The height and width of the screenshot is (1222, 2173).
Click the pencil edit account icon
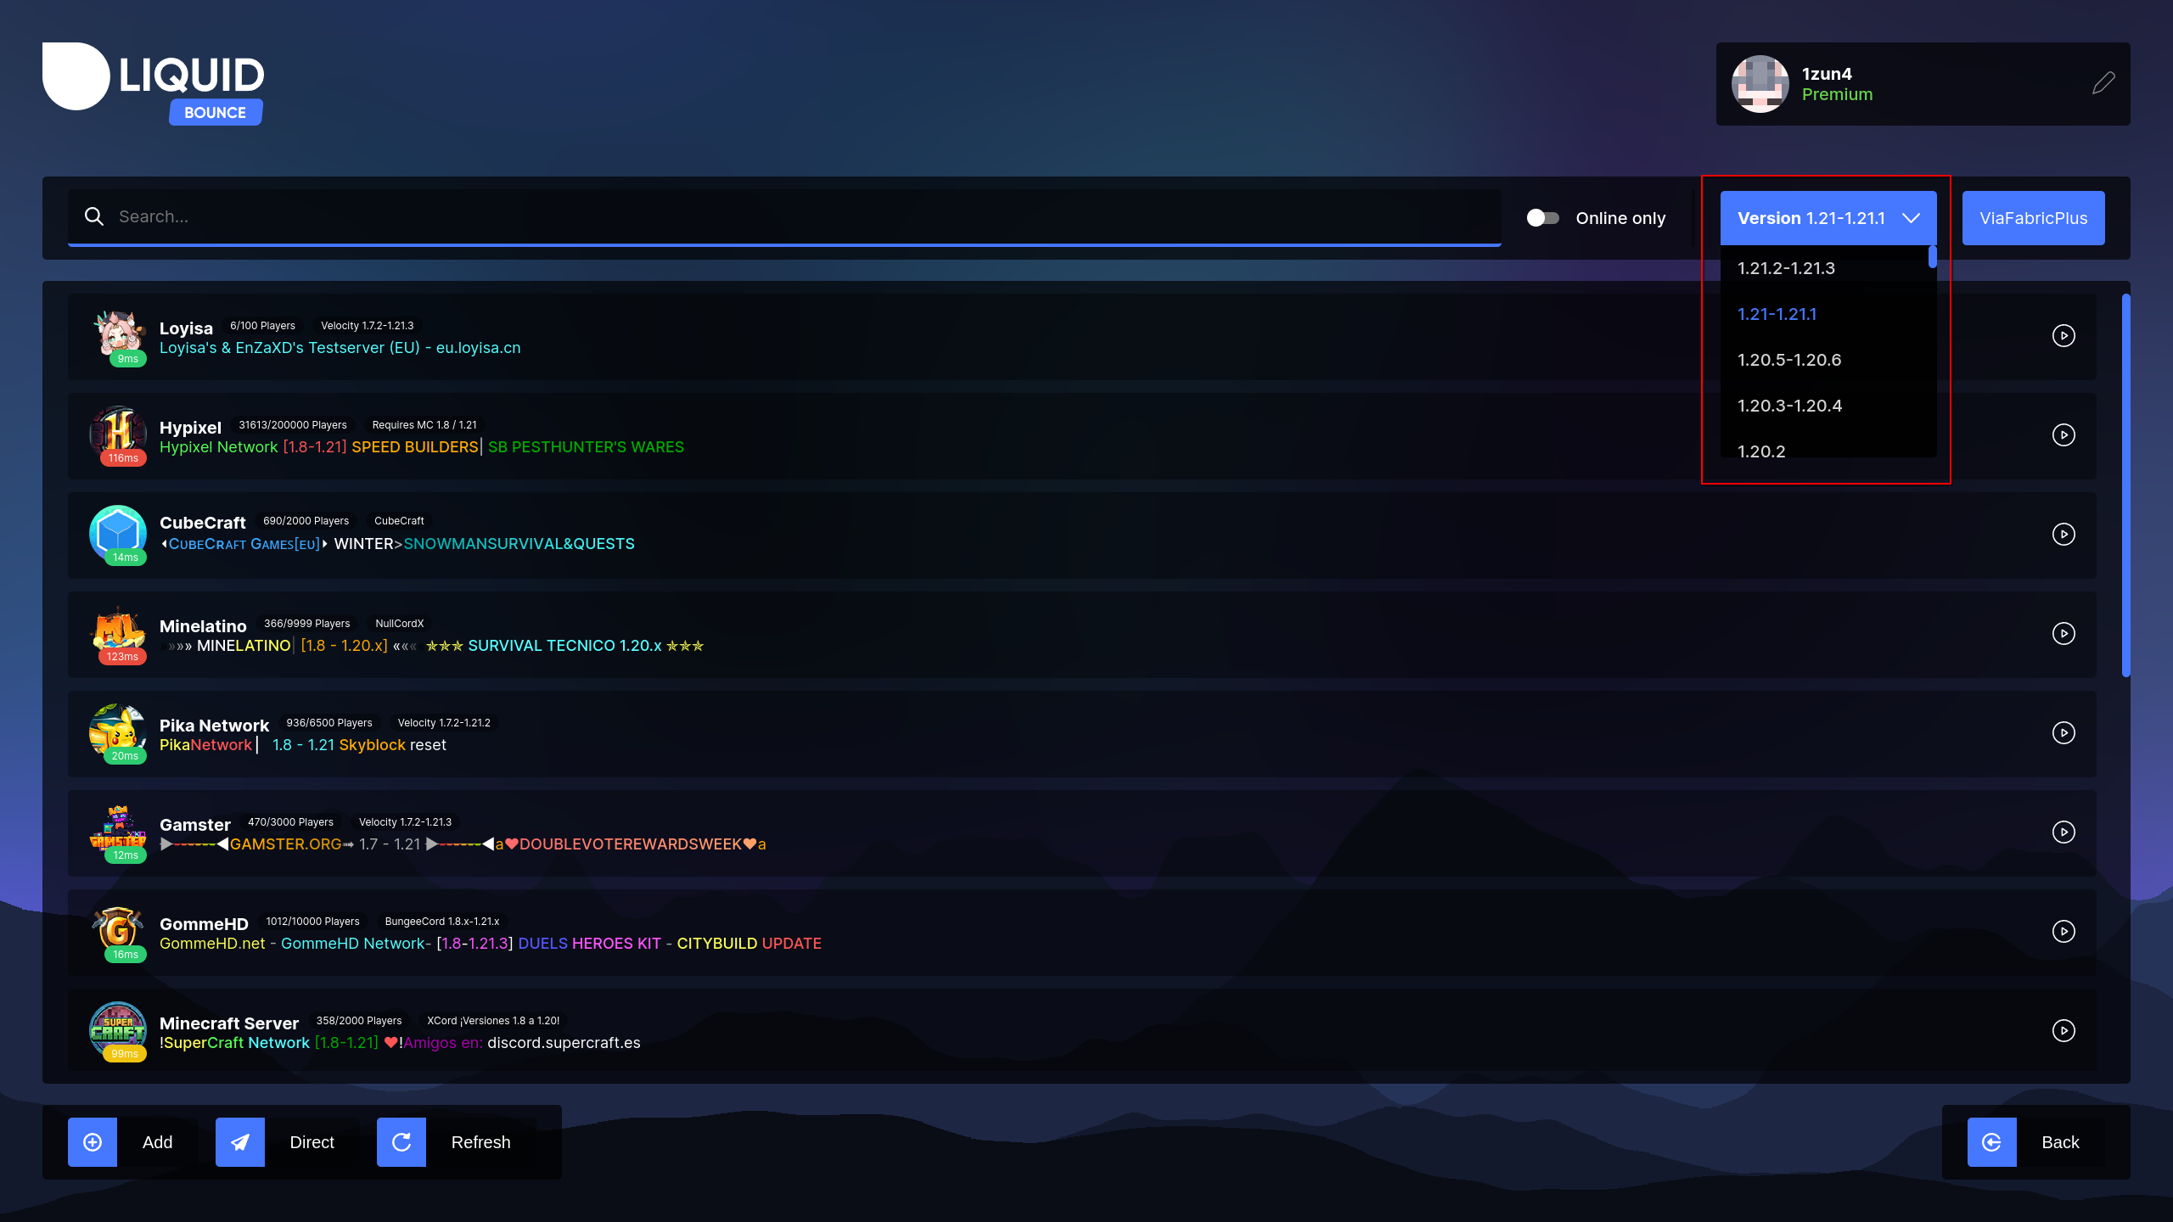2103,83
